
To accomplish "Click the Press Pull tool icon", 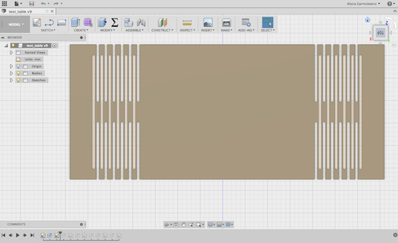I will (x=102, y=22).
